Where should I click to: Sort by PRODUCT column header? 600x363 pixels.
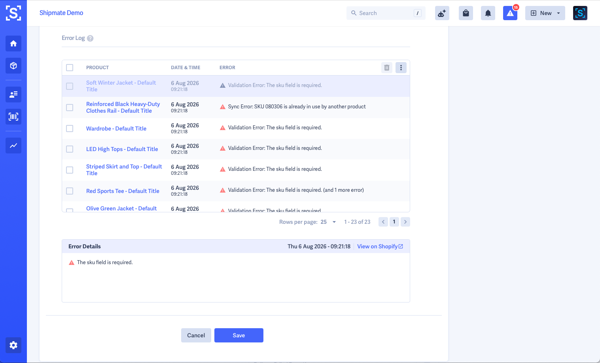click(x=97, y=68)
